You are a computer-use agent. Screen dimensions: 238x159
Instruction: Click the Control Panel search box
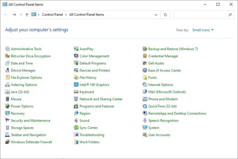tap(201, 15)
